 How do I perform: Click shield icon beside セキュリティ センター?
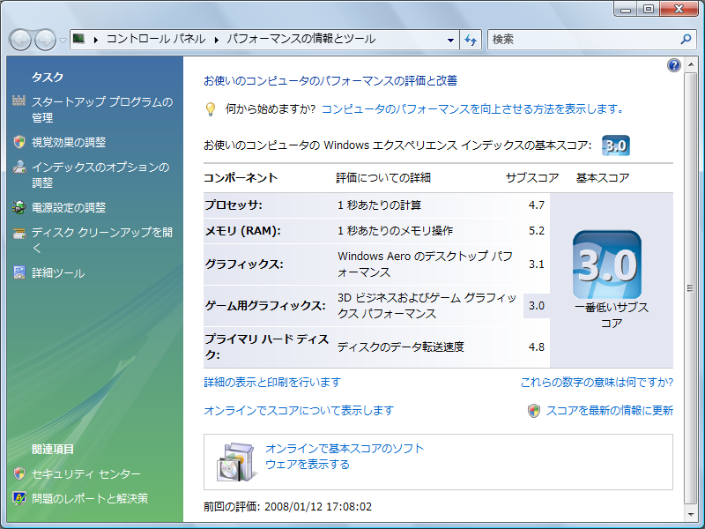pos(19,473)
